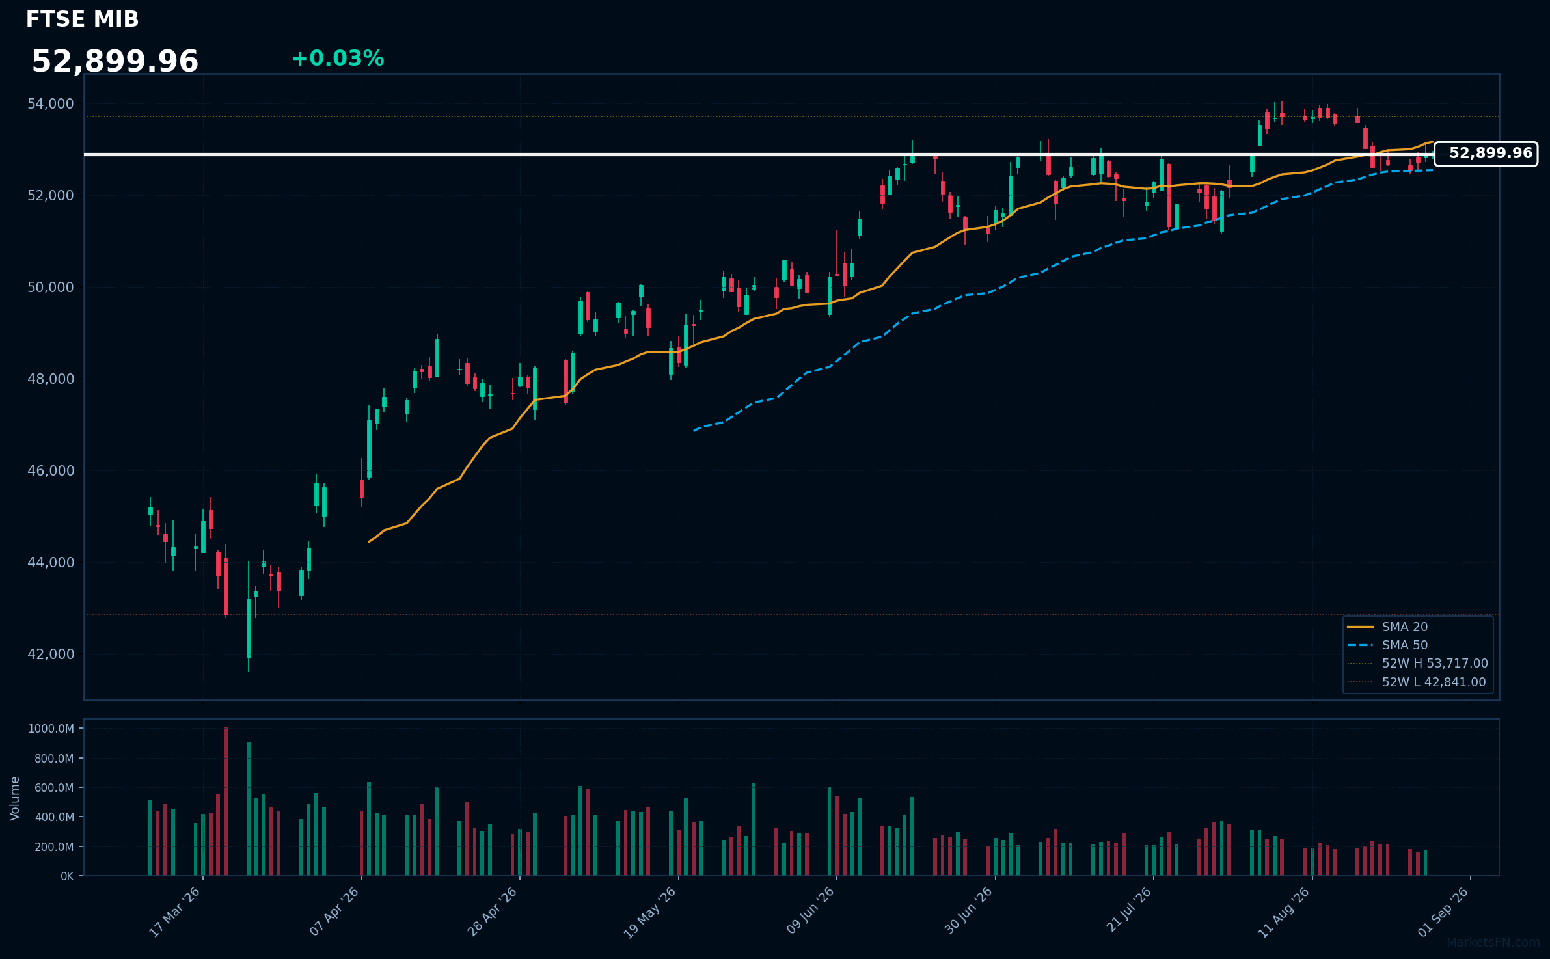
Task: Select the 52W L 42,841.00 legend entry
Action: coord(1417,682)
